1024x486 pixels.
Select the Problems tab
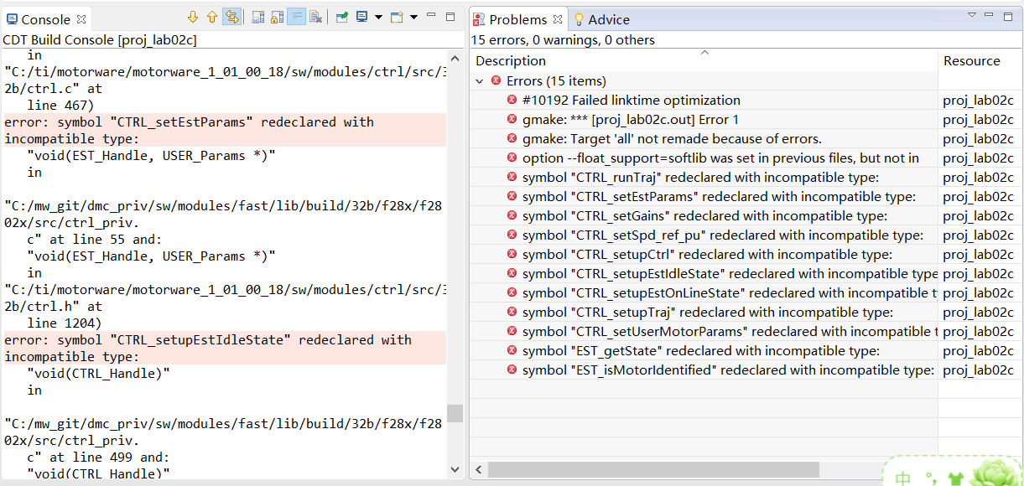click(517, 19)
